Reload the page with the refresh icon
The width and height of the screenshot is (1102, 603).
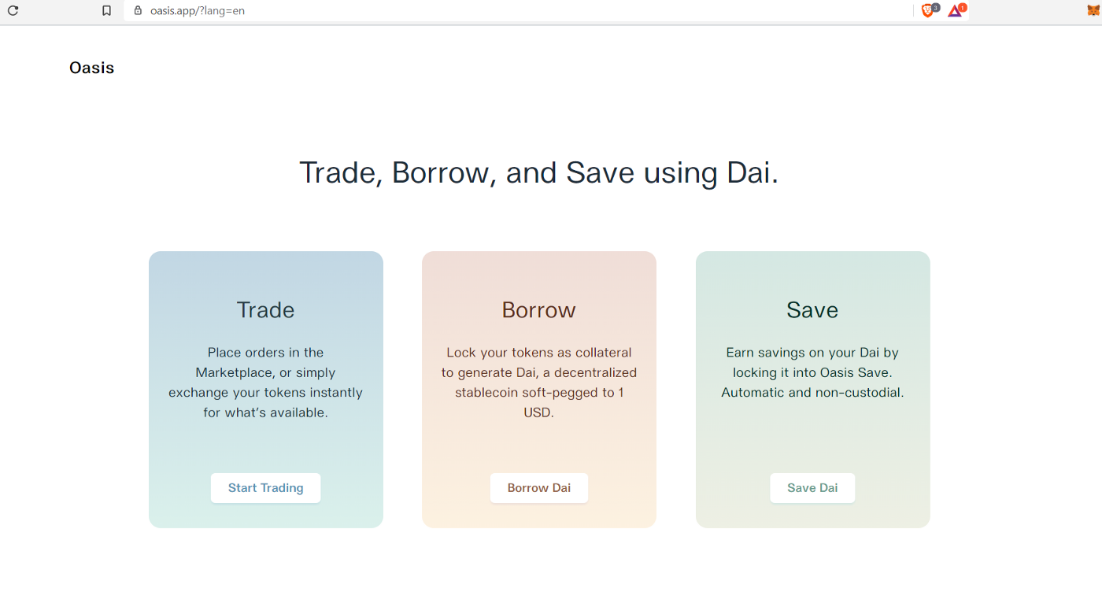tap(13, 11)
